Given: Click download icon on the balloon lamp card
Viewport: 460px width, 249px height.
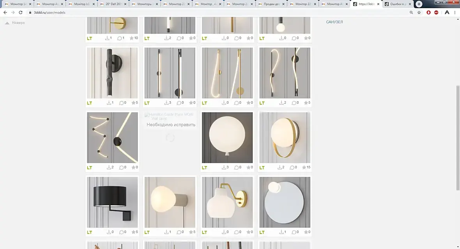Looking at the screenshot, I should (223, 167).
